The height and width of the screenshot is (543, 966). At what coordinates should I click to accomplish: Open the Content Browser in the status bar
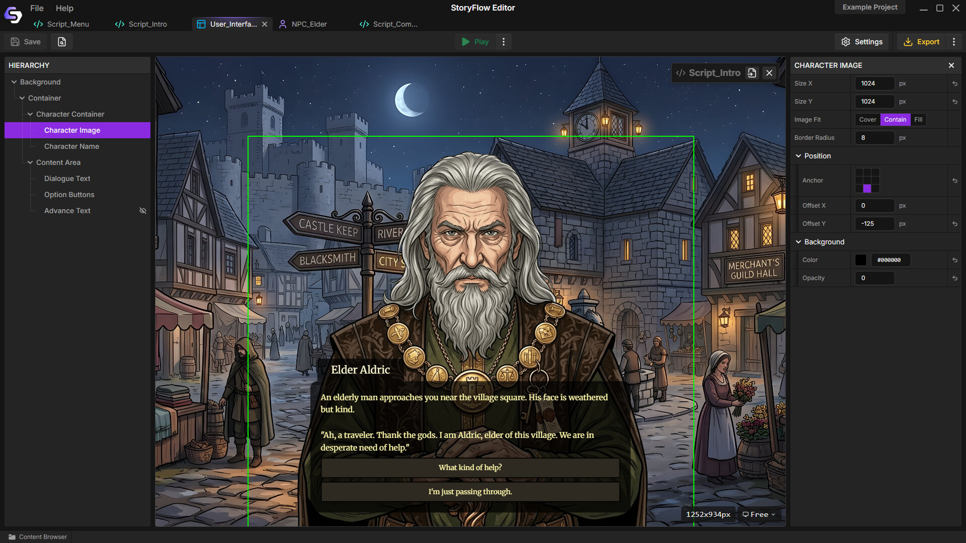(x=38, y=536)
